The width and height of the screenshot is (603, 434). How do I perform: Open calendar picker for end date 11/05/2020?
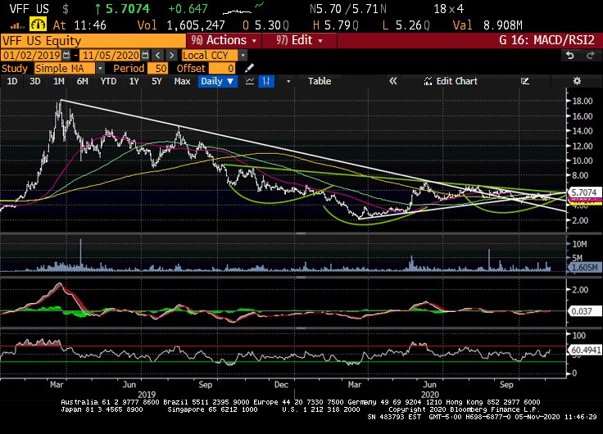click(145, 56)
